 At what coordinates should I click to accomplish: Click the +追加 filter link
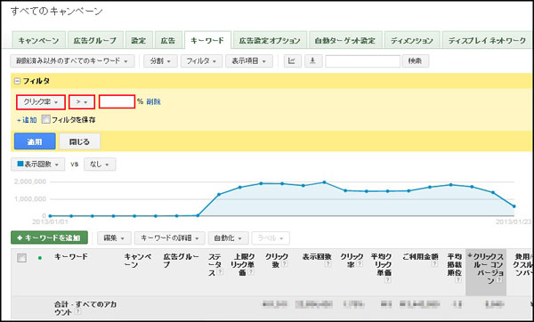(27, 120)
